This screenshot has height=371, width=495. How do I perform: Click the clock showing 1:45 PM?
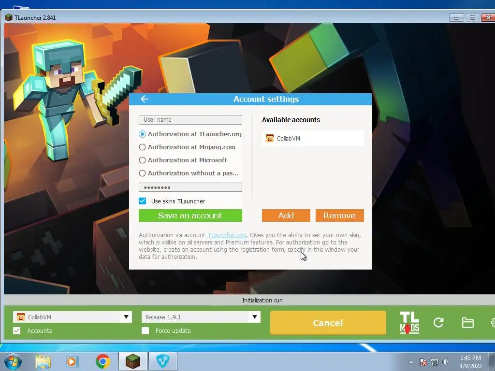pyautogui.click(x=470, y=358)
